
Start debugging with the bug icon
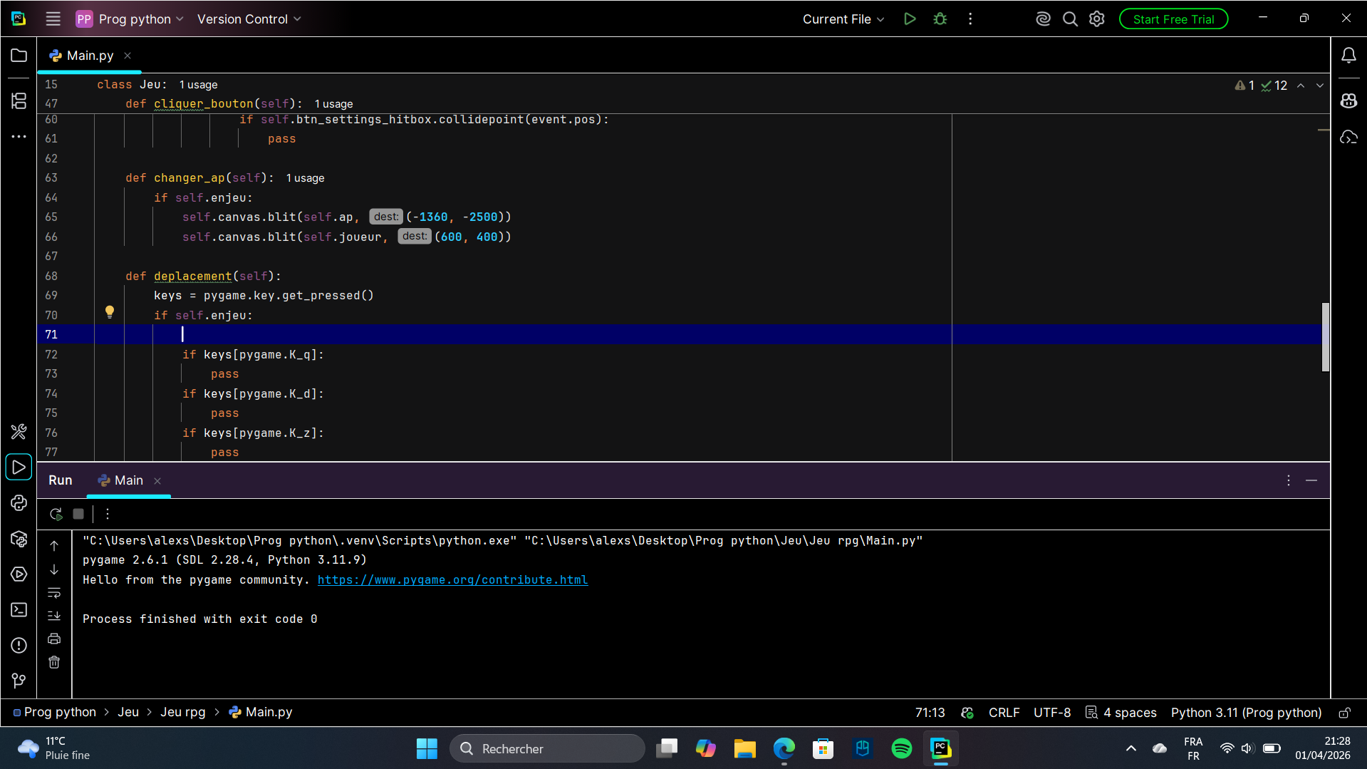[x=940, y=19]
